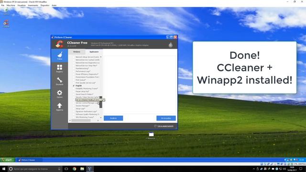This screenshot has height=172, width=306.
Task: Select the Security Token Service Cache row
Action: [x=87, y=97]
